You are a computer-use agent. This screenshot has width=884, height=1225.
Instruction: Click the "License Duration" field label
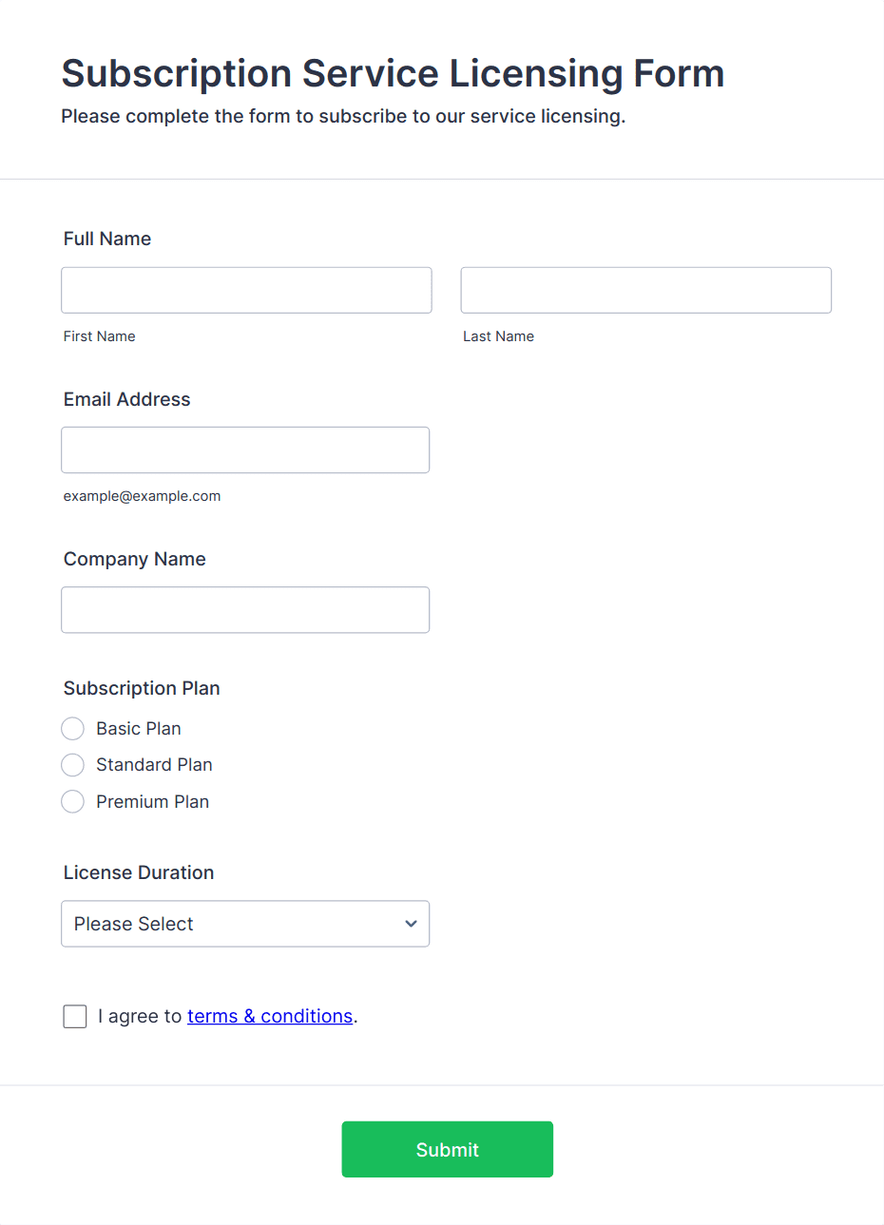coord(139,872)
